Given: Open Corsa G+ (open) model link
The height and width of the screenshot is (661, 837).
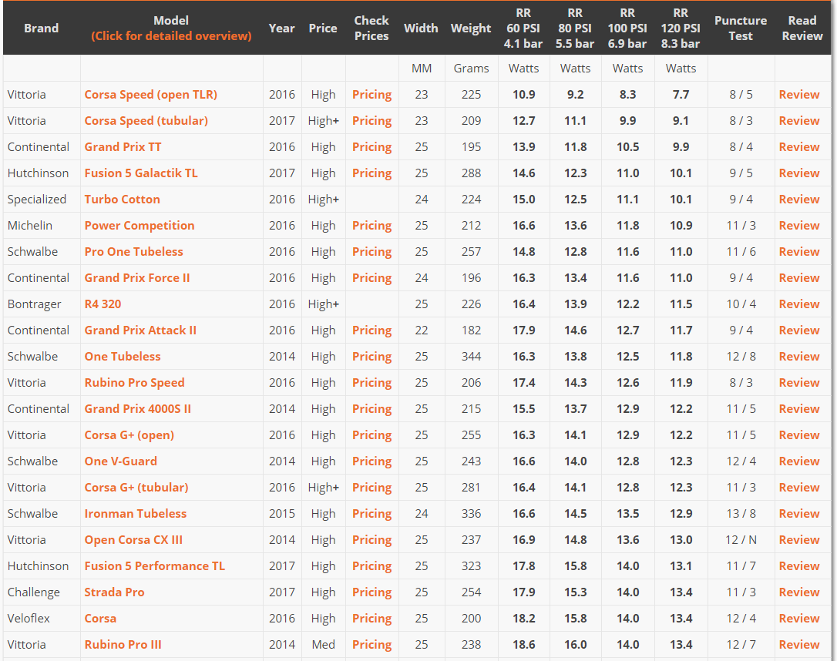Looking at the screenshot, I should pyautogui.click(x=129, y=435).
